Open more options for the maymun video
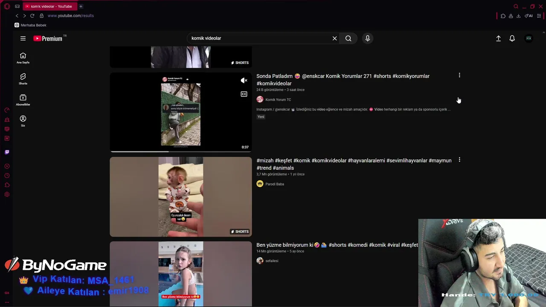546x307 pixels. point(459,160)
